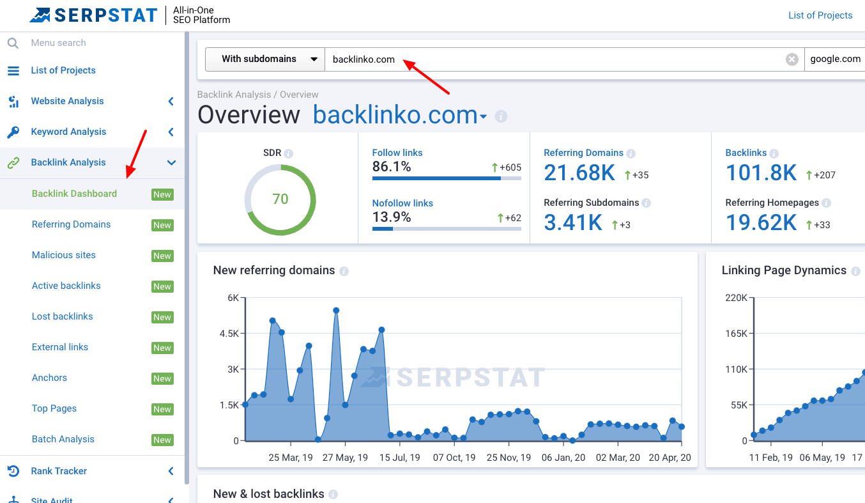Open Batch Analysis in sidebar
Viewport: 865px width, 503px height.
(x=63, y=439)
